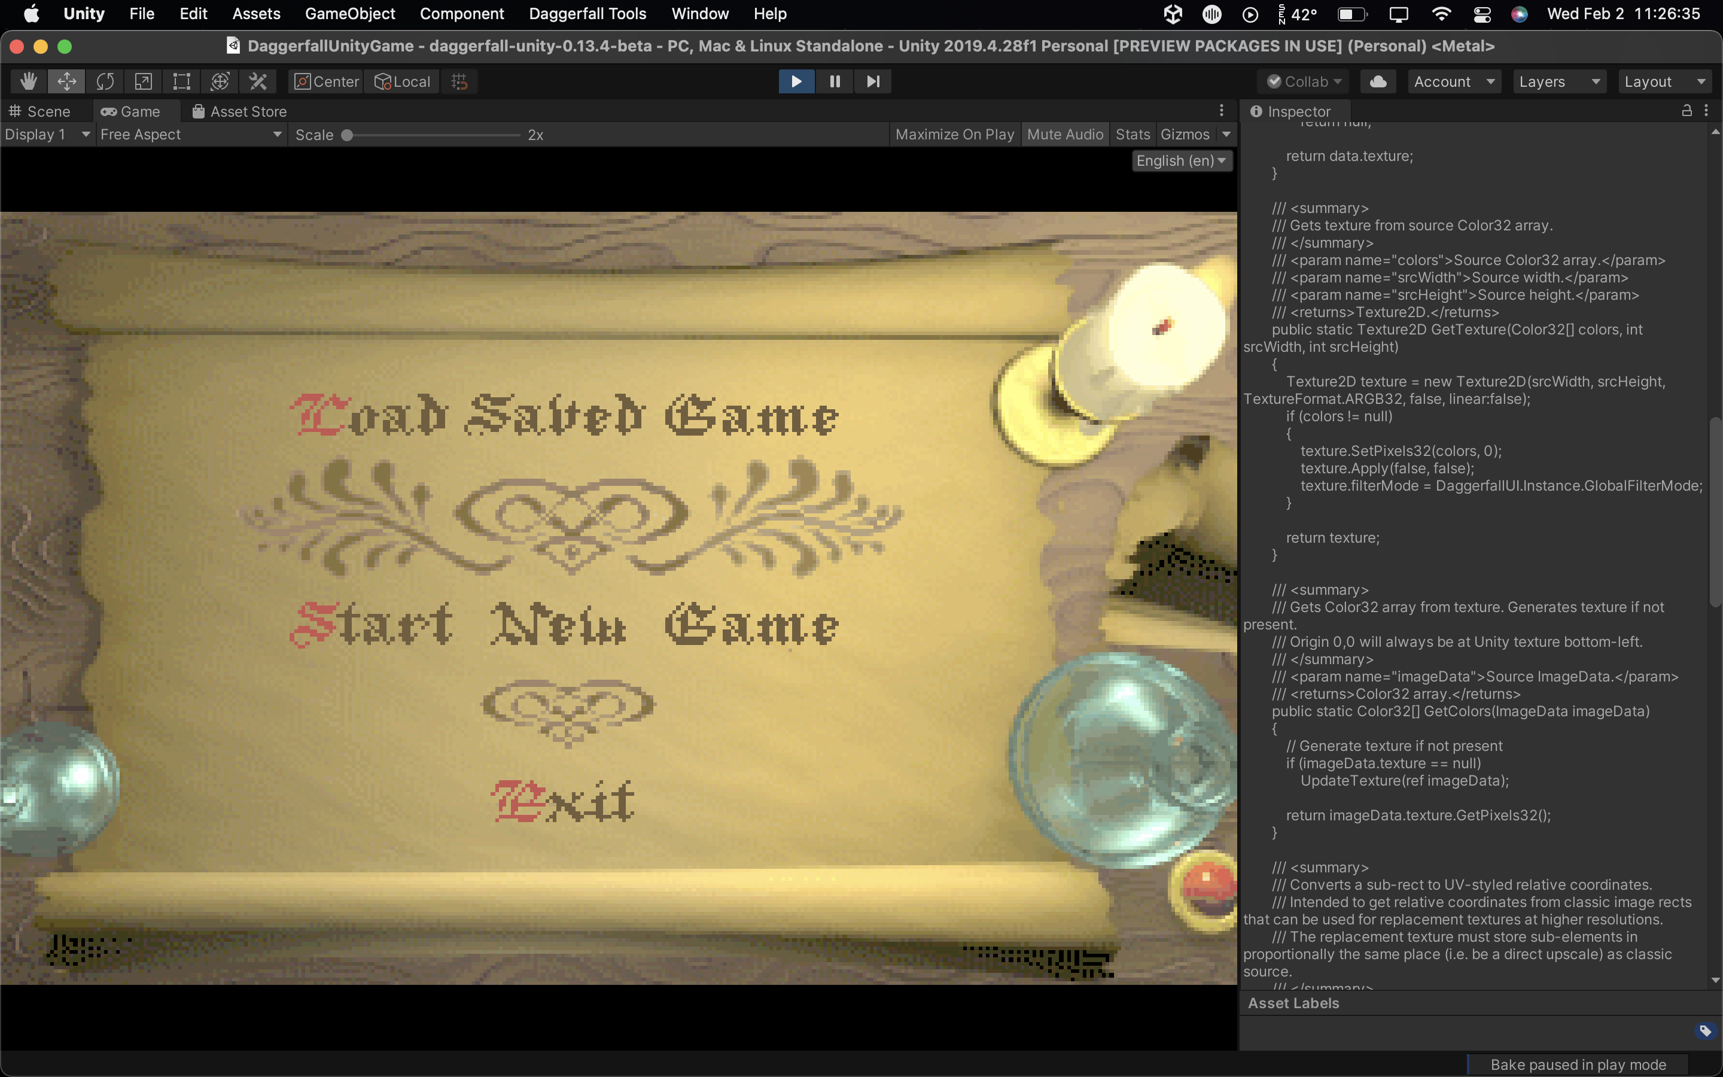
Task: Open macOS Control Center
Action: [x=1482, y=14]
